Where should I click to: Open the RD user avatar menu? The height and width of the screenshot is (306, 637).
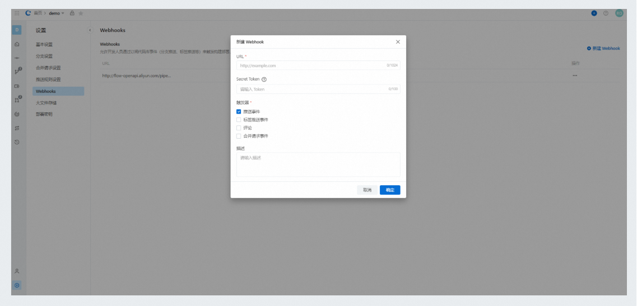(x=619, y=13)
